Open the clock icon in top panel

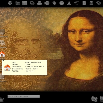(62, 3)
